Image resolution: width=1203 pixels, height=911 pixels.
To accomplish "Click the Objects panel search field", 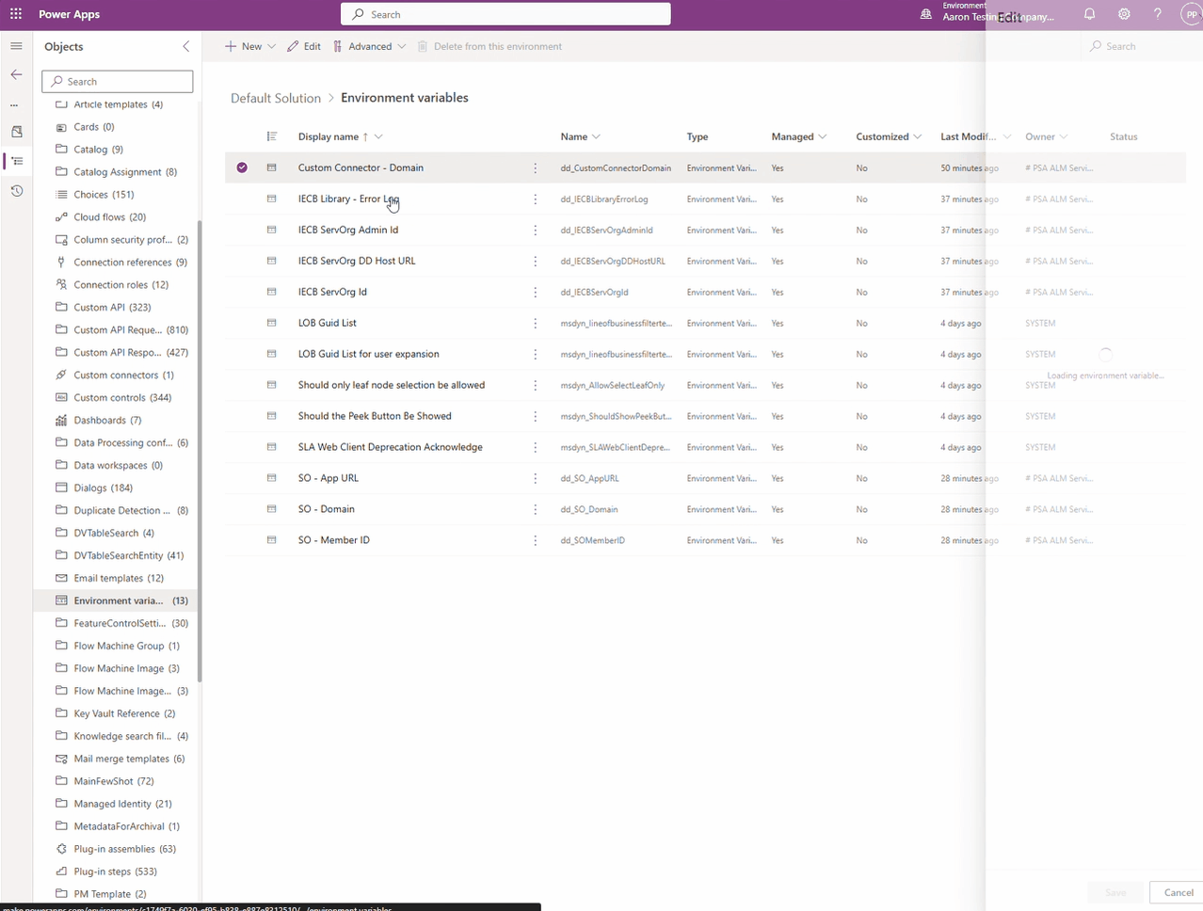I will coord(118,82).
